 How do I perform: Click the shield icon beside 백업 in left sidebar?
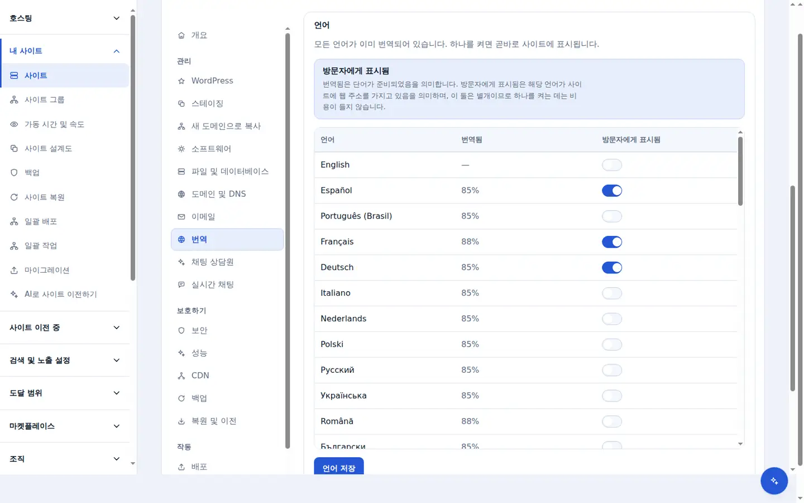point(15,173)
